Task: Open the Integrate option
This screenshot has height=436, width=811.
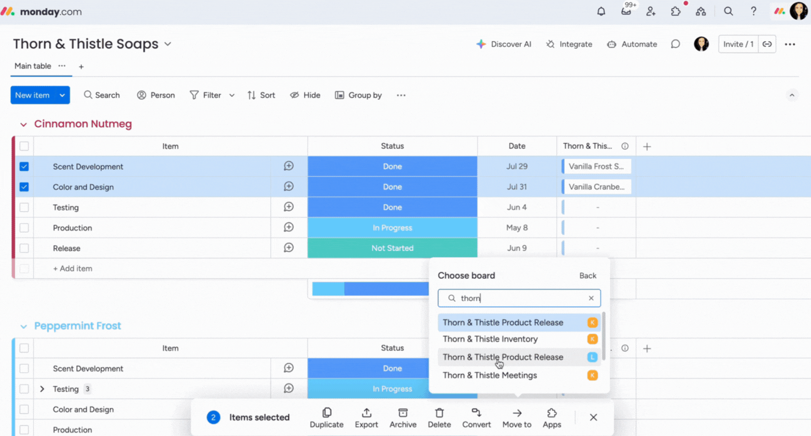Action: point(569,44)
